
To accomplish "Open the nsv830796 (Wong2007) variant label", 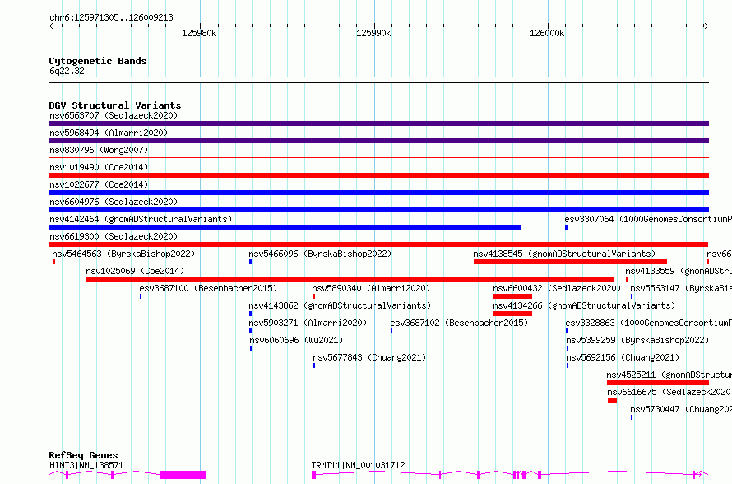I will coord(99,150).
